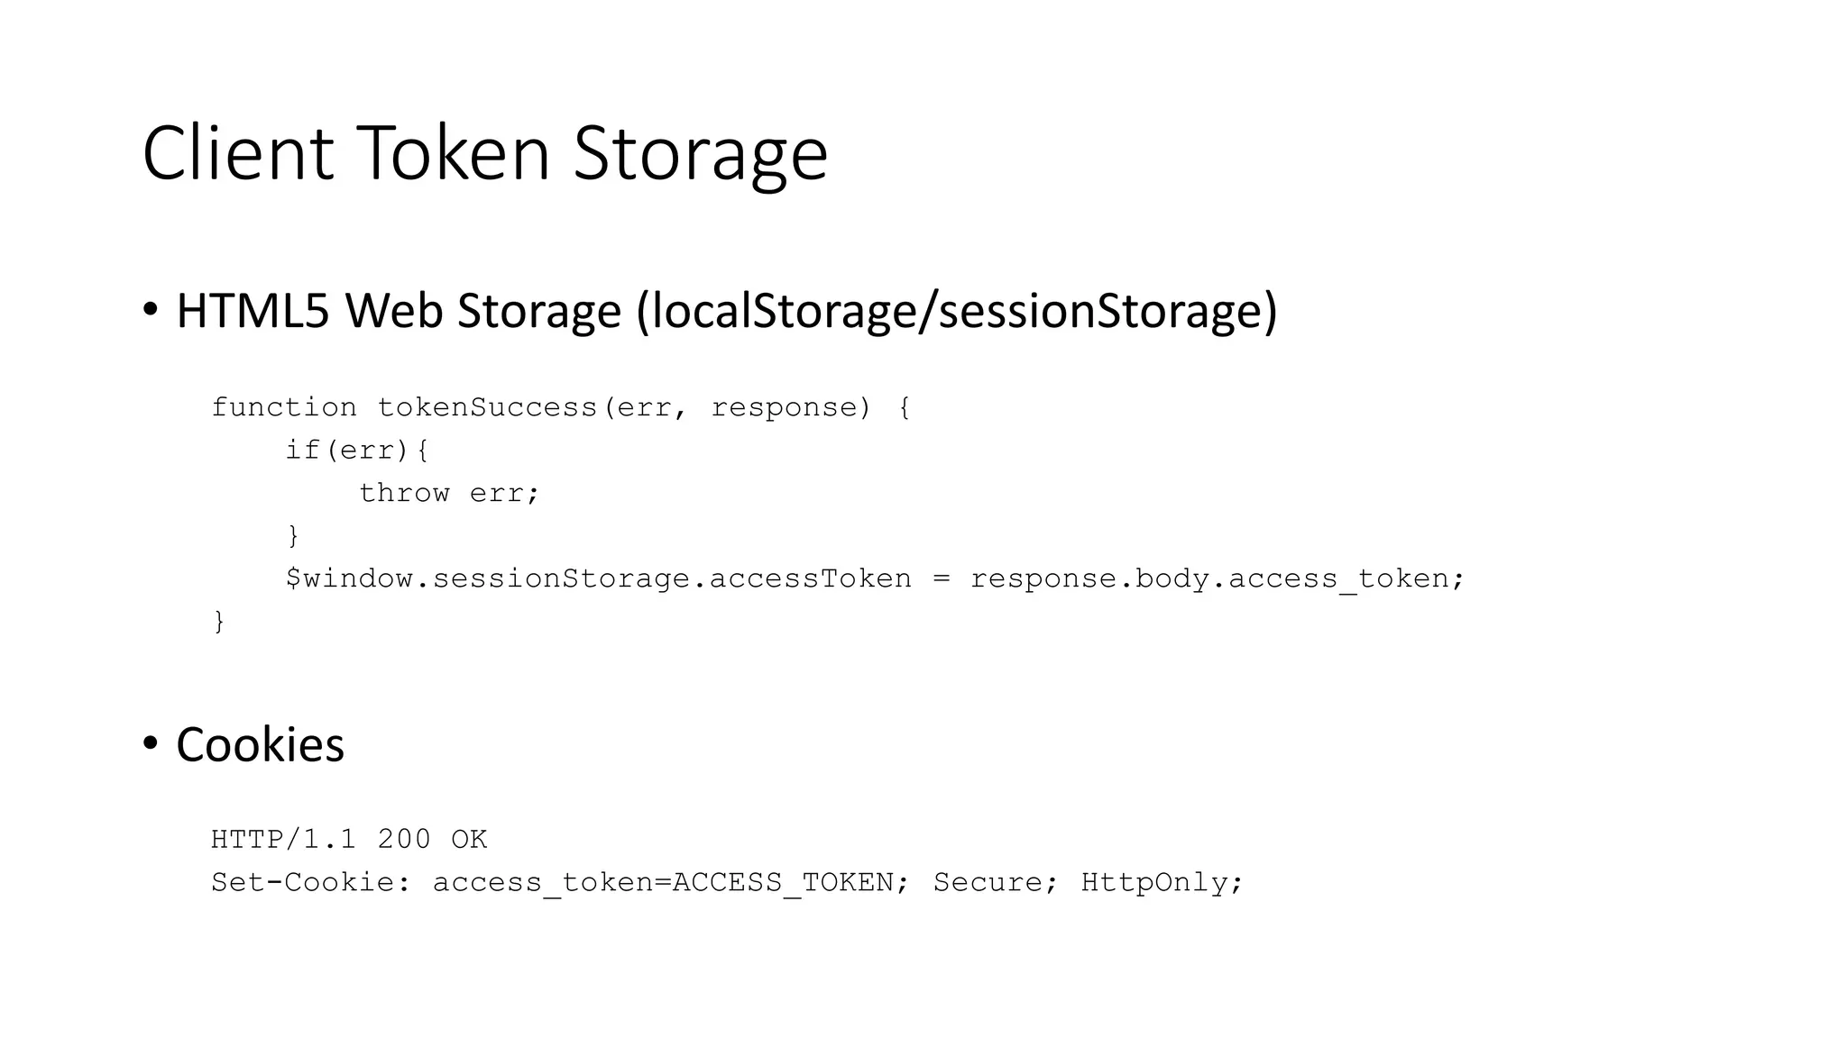The height and width of the screenshot is (1038, 1847).
Task: Select the "HTML5 Web Storage" bullet text
Action: coord(399,311)
